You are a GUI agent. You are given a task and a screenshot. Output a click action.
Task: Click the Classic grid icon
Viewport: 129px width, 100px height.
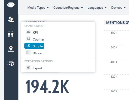[x=28, y=53]
